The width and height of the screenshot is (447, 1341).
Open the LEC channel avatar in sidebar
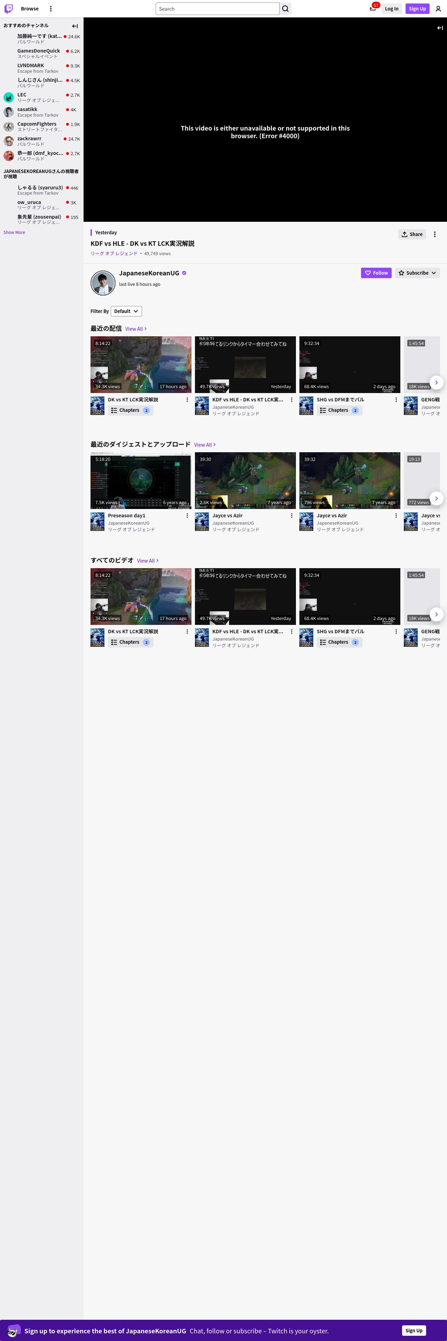[x=9, y=97]
